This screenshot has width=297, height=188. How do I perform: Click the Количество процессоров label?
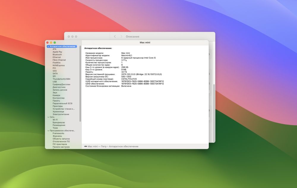click(x=98, y=62)
